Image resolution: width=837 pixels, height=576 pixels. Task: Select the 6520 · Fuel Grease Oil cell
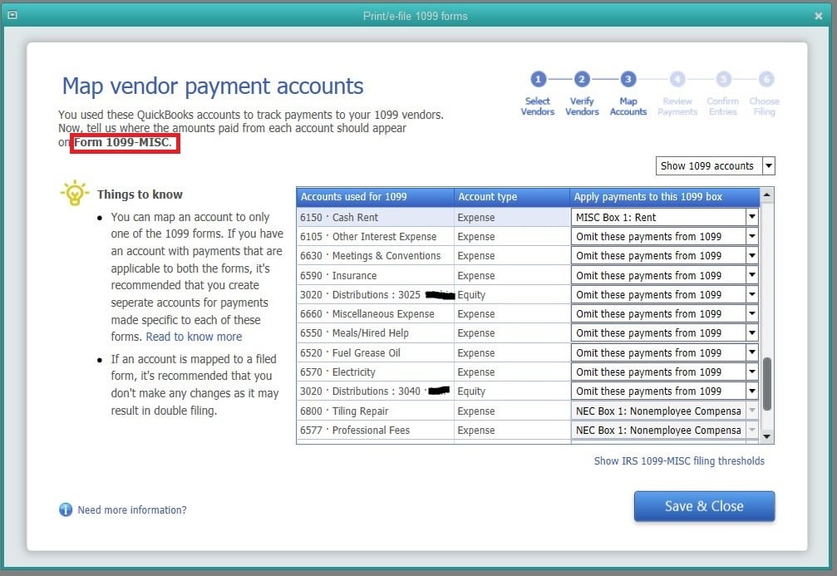coord(375,353)
